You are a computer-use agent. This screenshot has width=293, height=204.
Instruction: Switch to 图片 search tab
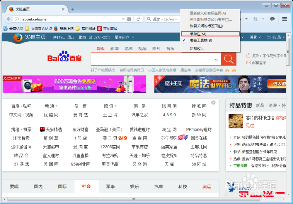click(156, 48)
